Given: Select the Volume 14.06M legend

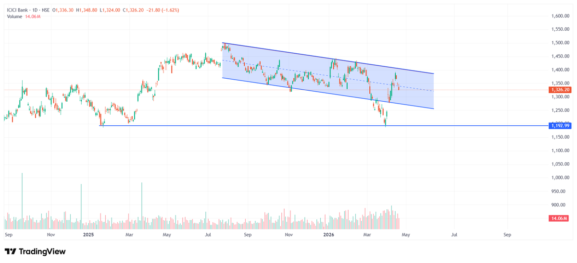Looking at the screenshot, I should click(x=24, y=17).
